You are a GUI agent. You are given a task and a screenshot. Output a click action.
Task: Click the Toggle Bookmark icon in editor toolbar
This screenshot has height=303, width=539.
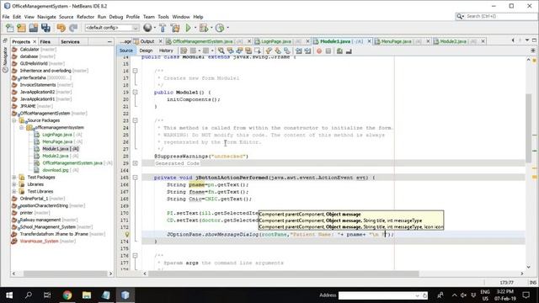click(286, 50)
